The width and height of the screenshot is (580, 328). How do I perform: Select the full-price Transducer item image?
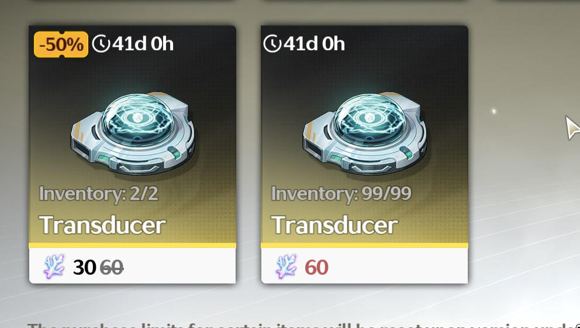point(365,133)
